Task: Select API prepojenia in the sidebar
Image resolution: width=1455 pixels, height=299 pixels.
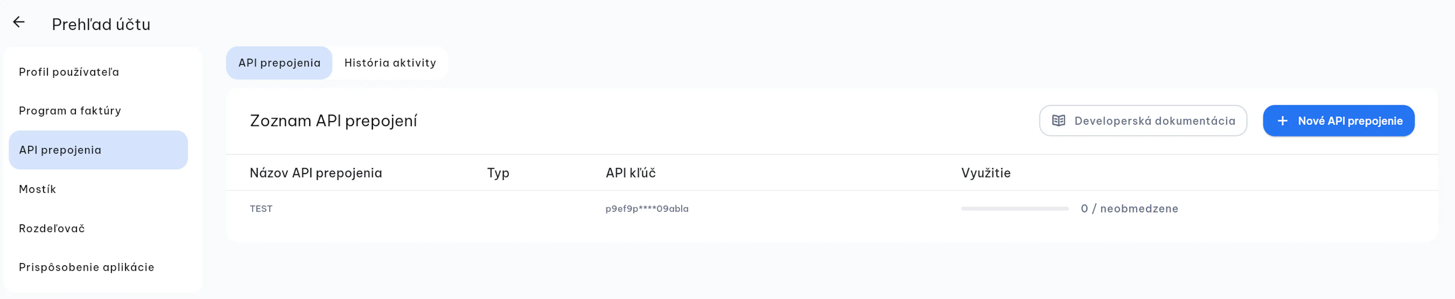Action: tap(98, 150)
